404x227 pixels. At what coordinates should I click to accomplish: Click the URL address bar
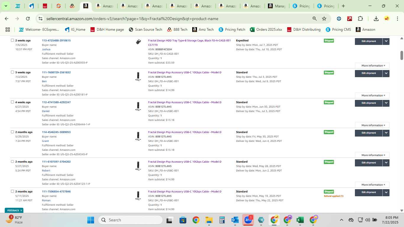[176, 19]
